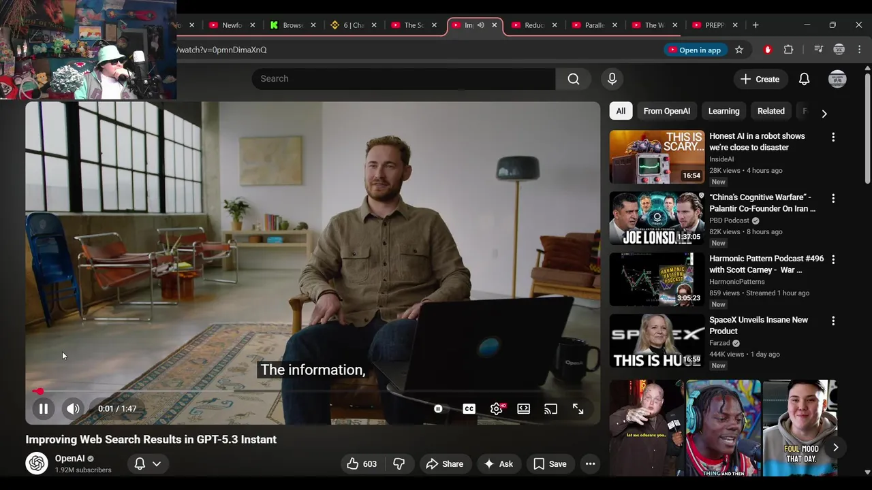Open the 'FOUL MOOD THAT DAY' Short
This screenshot has height=490, width=872.
pyautogui.click(x=800, y=428)
